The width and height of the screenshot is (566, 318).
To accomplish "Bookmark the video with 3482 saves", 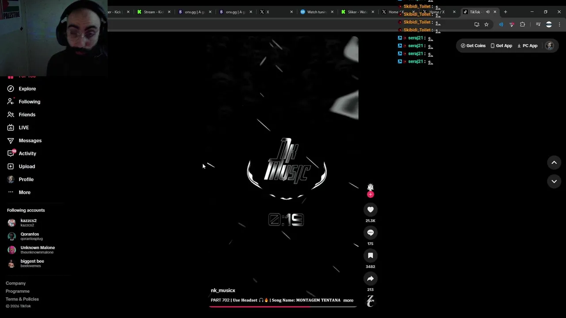I will pyautogui.click(x=371, y=255).
